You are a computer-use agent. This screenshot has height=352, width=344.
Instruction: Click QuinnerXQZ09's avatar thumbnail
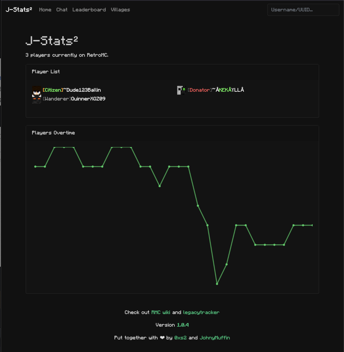click(36, 99)
